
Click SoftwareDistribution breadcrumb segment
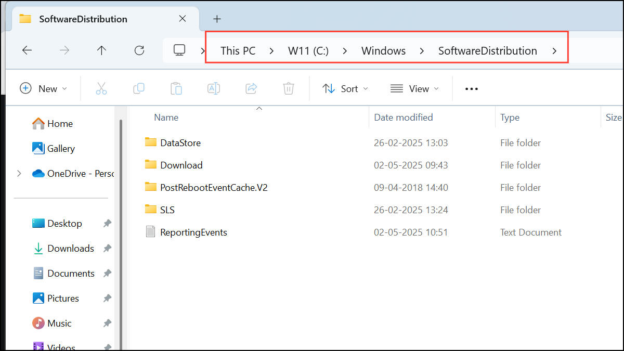pyautogui.click(x=488, y=51)
